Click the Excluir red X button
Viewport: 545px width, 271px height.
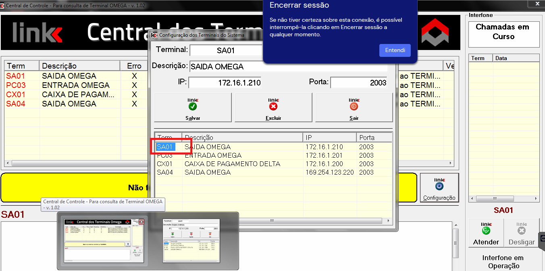(273, 107)
